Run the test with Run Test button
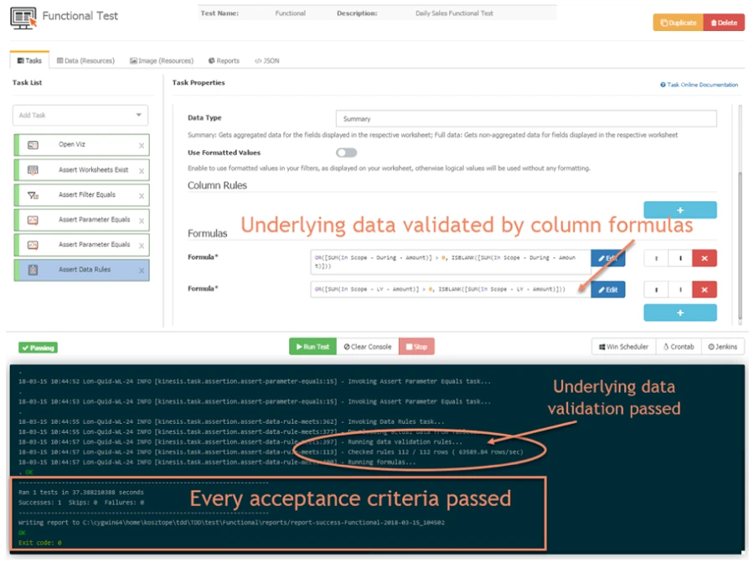 [313, 346]
